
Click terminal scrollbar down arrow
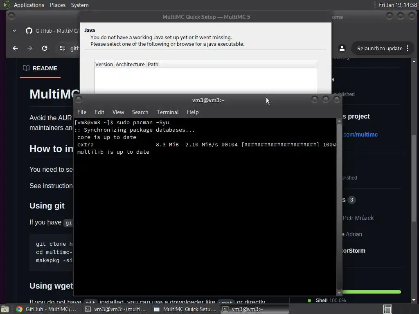339,293
